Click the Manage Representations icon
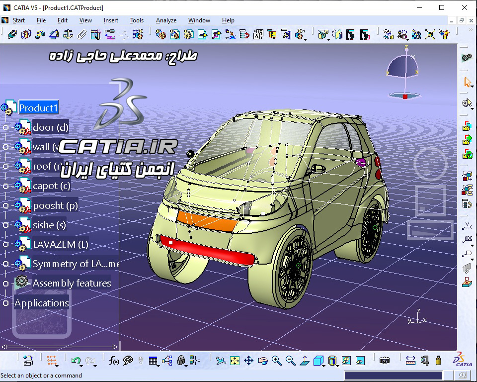 286,34
